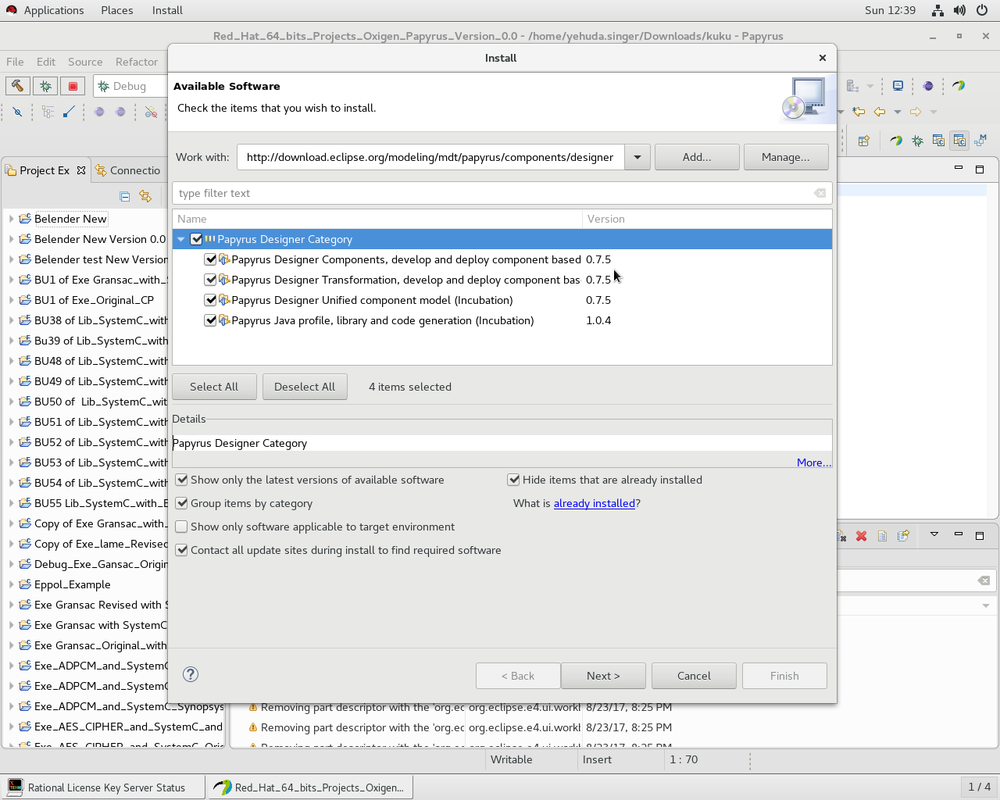This screenshot has height=800, width=1000.
Task: Click Last Edit Location starred arrow icon
Action: (x=859, y=112)
